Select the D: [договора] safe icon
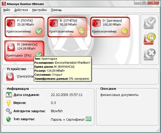161x133 pixels. click(96, 23)
